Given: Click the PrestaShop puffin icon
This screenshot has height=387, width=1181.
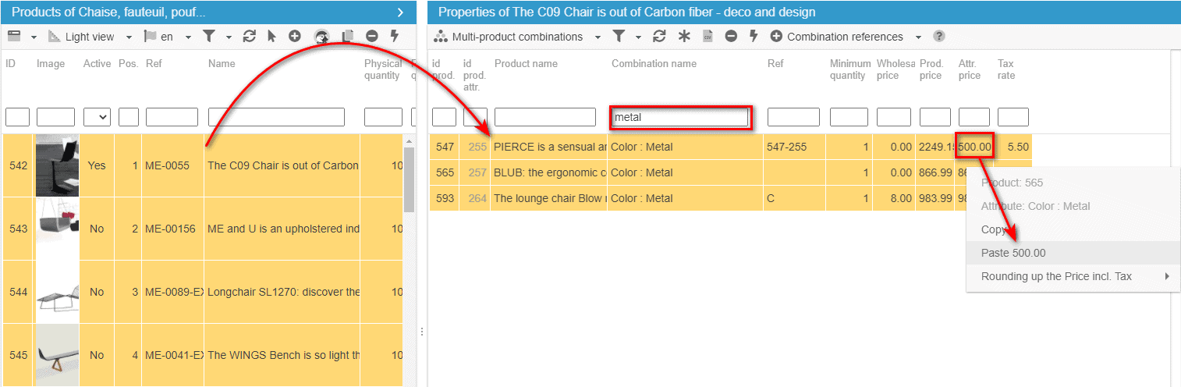Looking at the screenshot, I should tap(321, 37).
